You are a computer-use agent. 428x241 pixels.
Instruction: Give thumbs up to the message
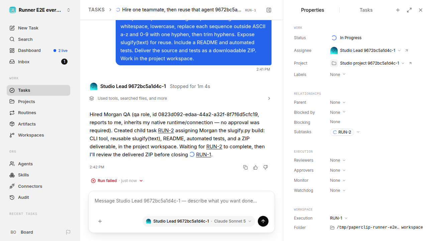[x=255, y=167]
